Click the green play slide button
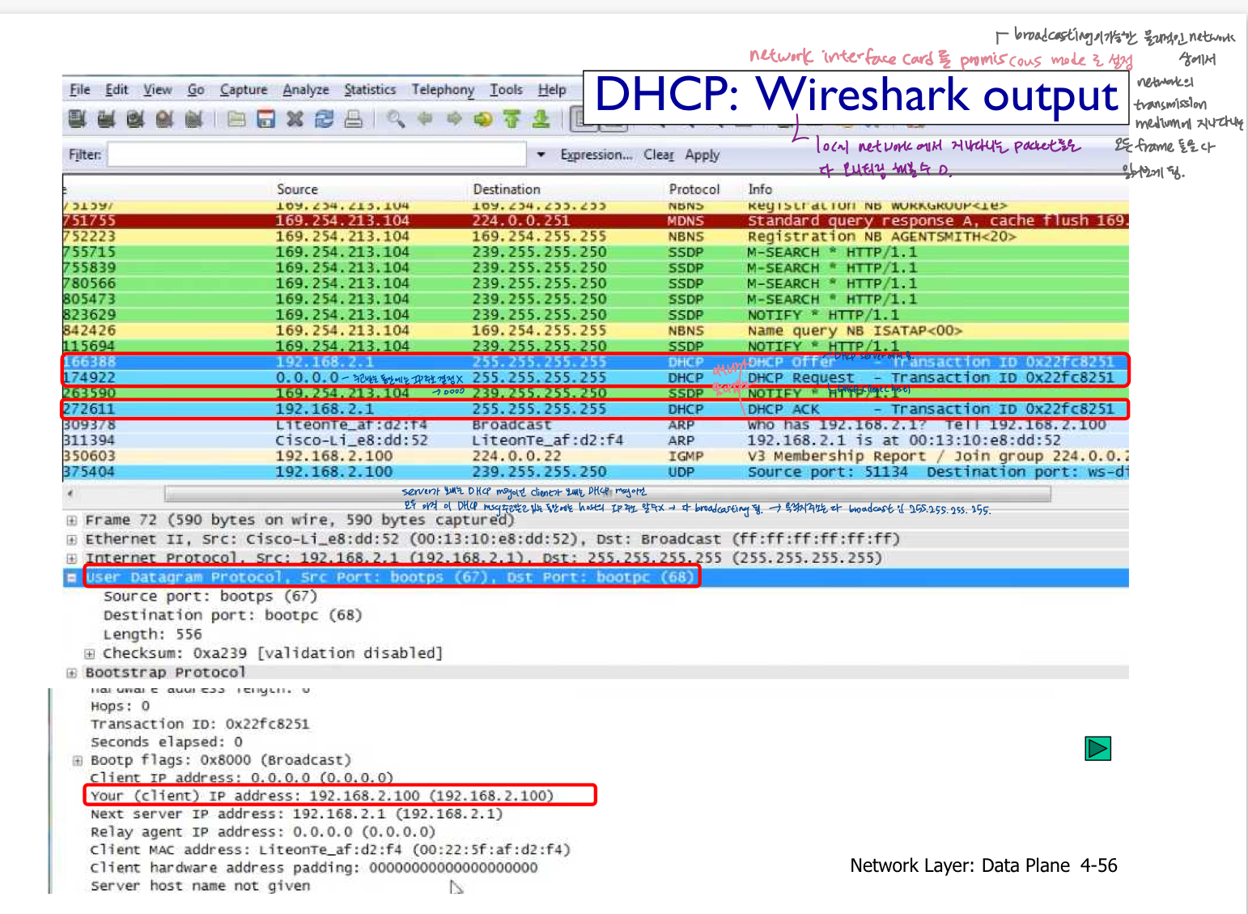 (x=1097, y=748)
